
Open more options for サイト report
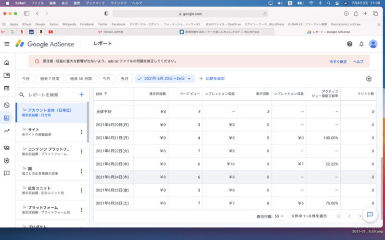tap(81, 132)
